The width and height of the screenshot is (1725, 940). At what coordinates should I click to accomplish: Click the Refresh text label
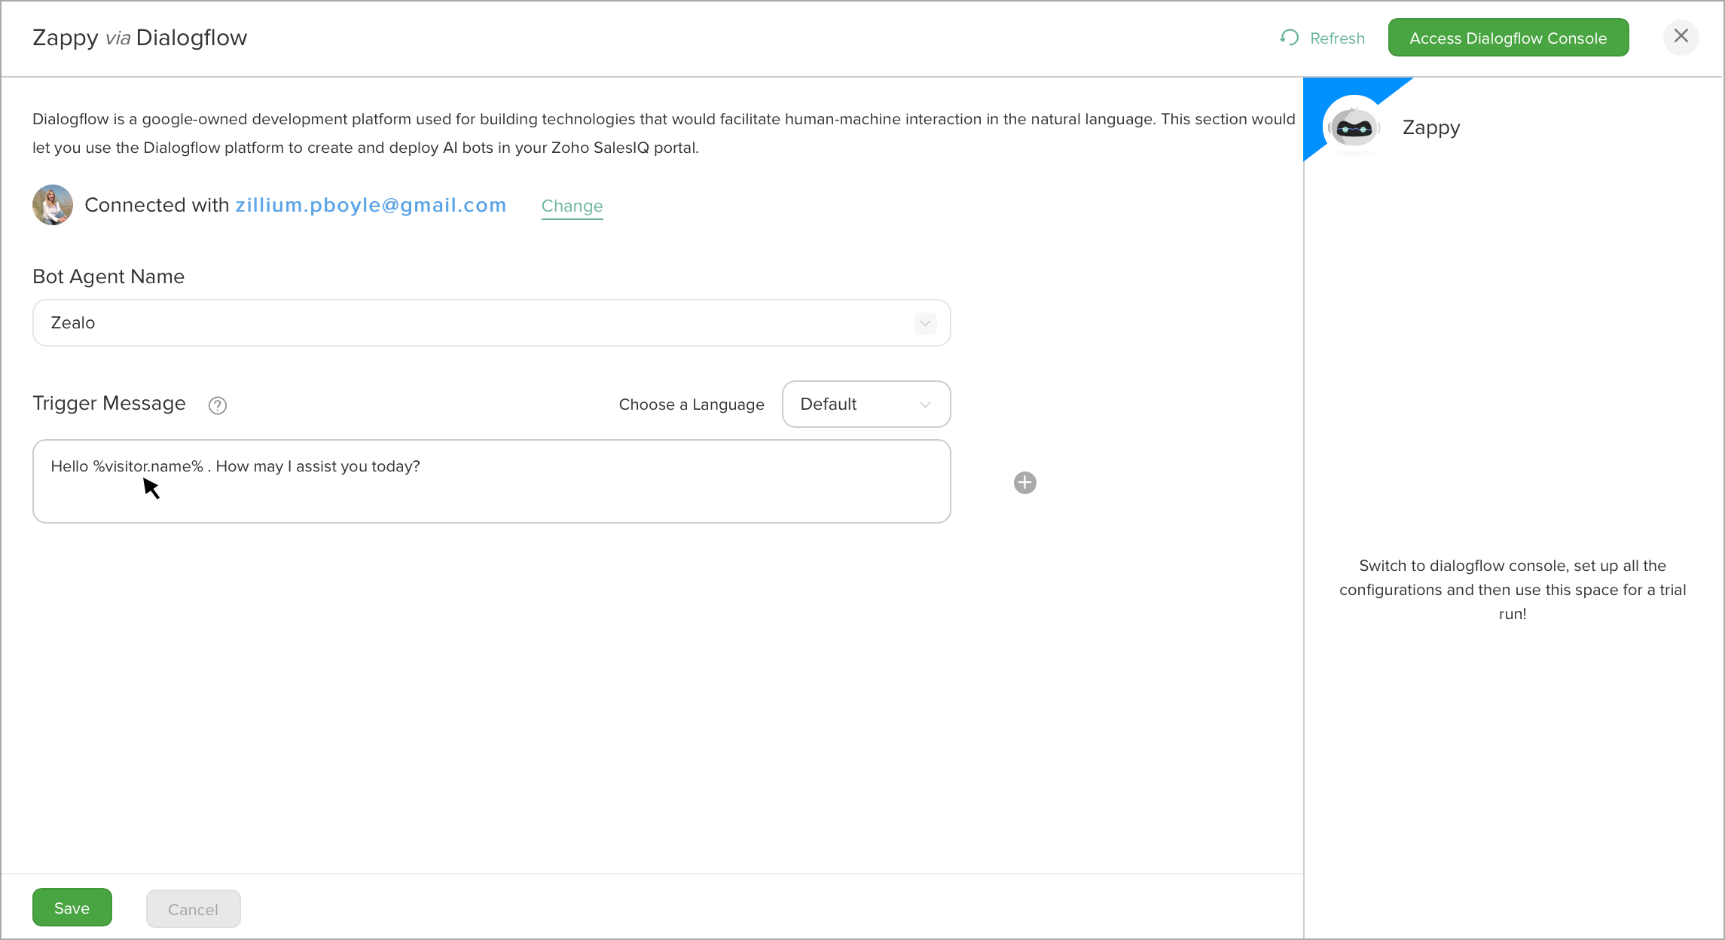point(1337,38)
